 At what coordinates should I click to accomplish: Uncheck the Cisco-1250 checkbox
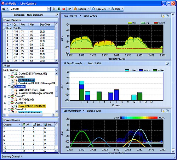13,106
